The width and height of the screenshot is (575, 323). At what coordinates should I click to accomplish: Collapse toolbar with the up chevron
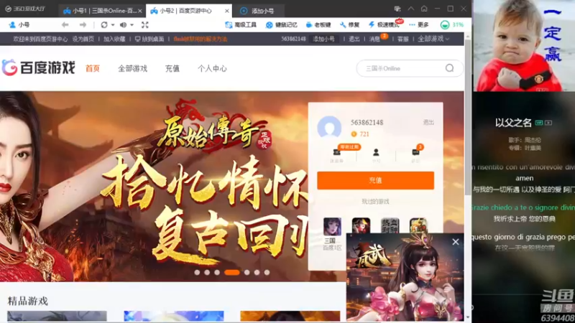410,9
